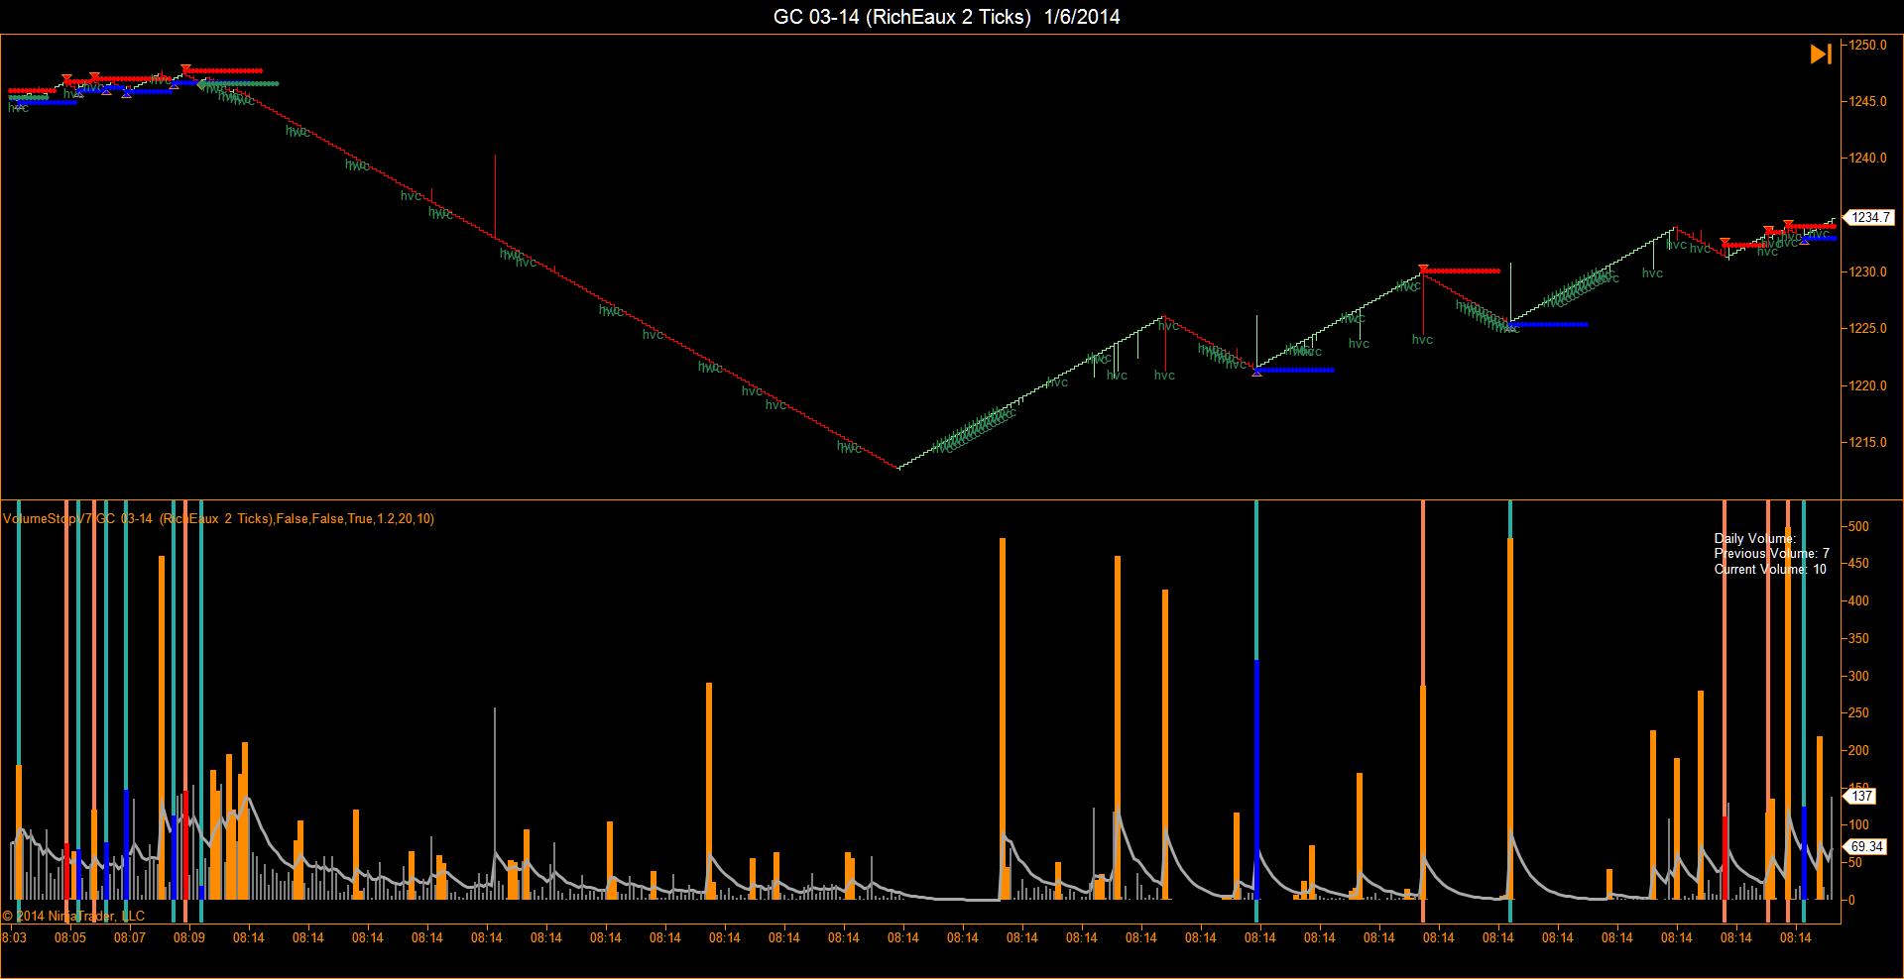Click the 1225.0 price axis label

[x=1867, y=329]
